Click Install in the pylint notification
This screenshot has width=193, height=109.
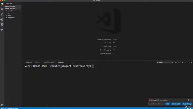pyautogui.click(x=167, y=104)
